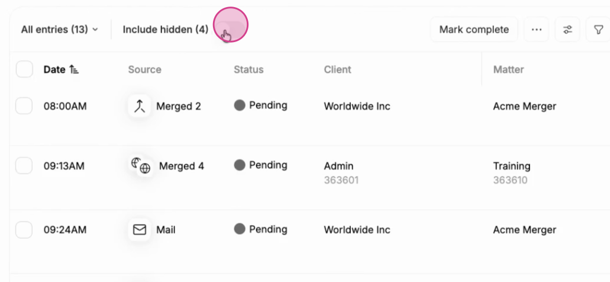Click the Source column header
The height and width of the screenshot is (282, 610).
[x=145, y=69]
